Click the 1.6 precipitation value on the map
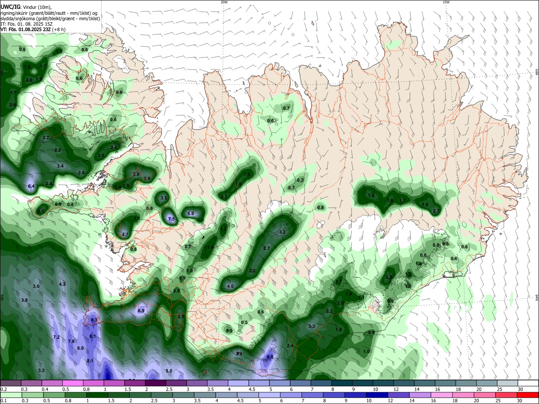This screenshot has width=539, height=404. (247, 174)
